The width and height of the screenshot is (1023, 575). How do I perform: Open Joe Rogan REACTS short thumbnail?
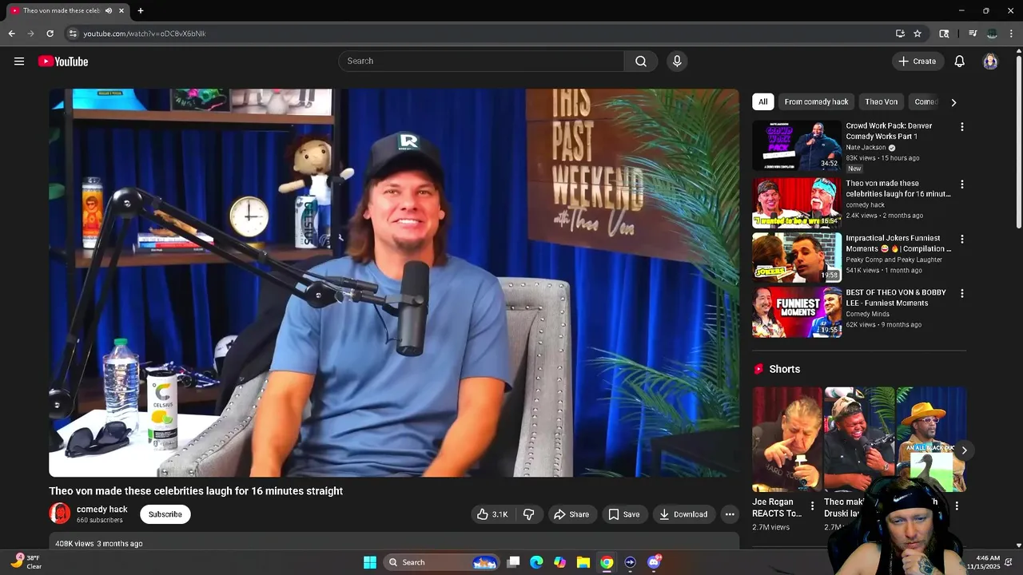tap(787, 439)
